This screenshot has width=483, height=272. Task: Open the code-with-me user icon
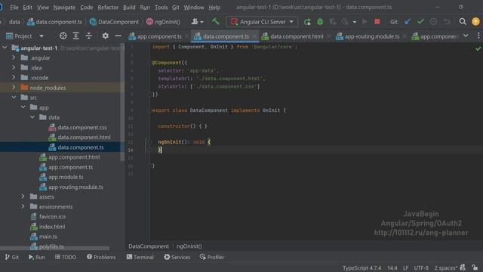[x=197, y=22]
